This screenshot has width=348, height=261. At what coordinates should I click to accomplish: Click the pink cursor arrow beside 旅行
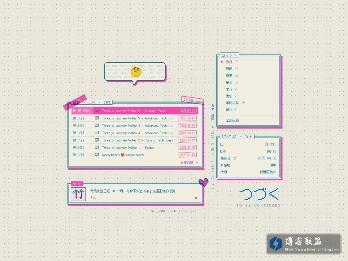click(x=222, y=62)
